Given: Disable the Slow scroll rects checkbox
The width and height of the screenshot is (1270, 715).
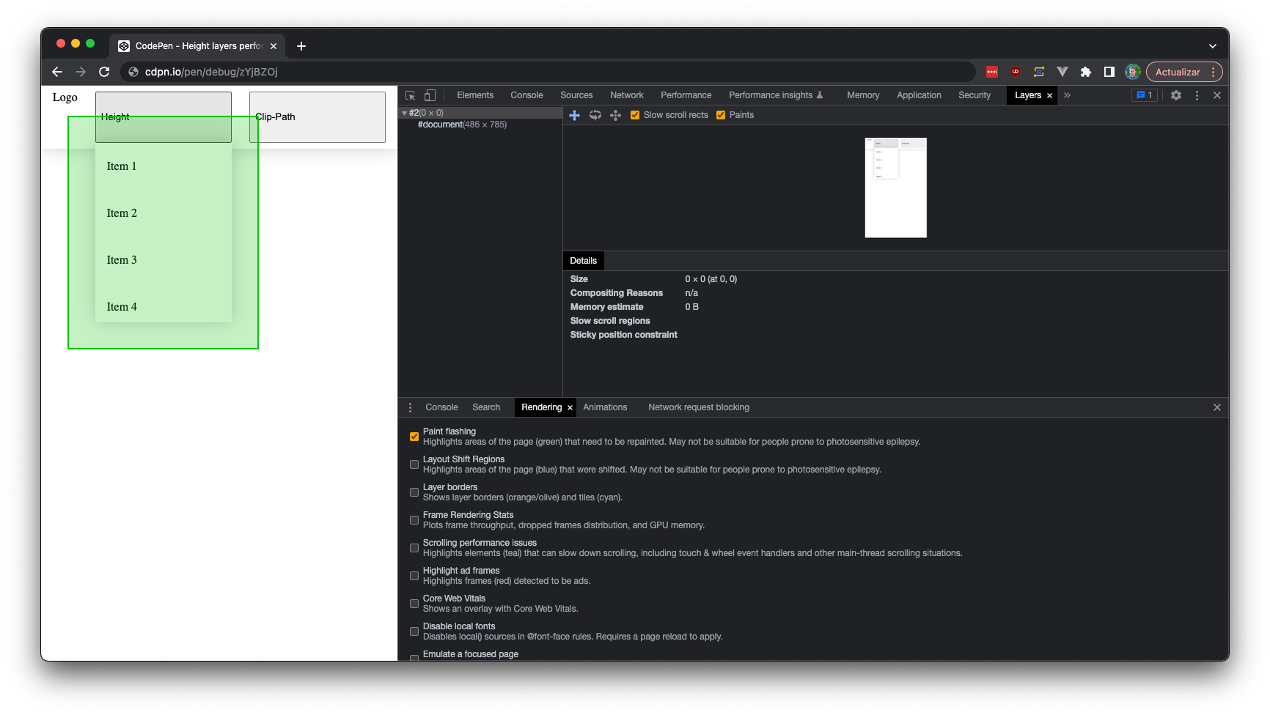Looking at the screenshot, I should point(635,115).
